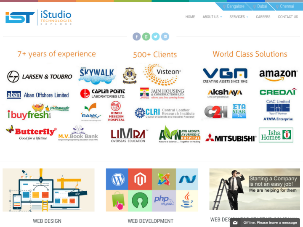
Task: Expand the About Us dropdown menu
Action: point(212,17)
